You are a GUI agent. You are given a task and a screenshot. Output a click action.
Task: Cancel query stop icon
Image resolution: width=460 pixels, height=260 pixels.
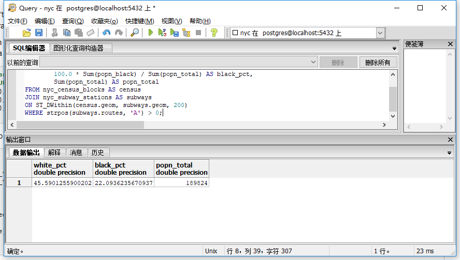tap(198, 33)
